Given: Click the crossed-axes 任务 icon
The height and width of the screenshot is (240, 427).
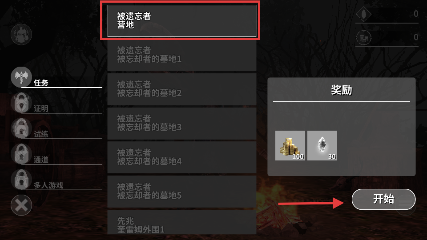Looking at the screenshot, I should point(21,77).
